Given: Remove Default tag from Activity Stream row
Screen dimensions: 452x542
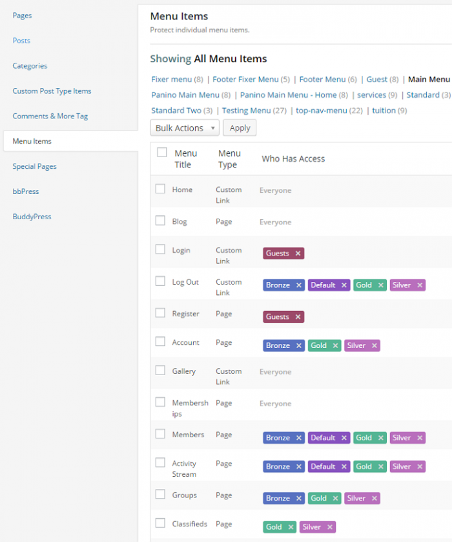Looking at the screenshot, I should pyautogui.click(x=344, y=466).
